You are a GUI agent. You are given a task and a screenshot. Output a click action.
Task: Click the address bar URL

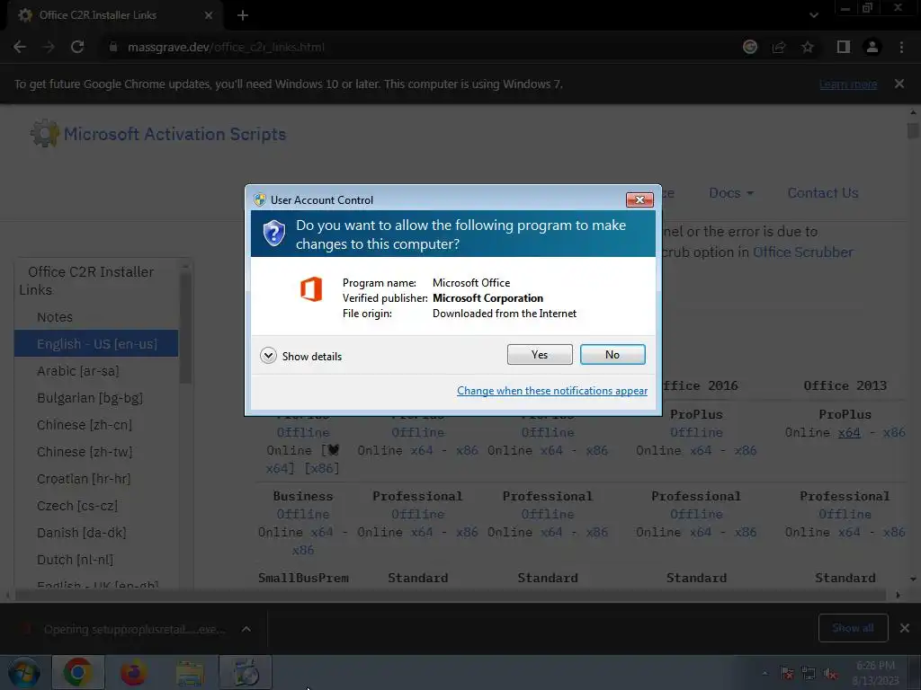click(226, 47)
